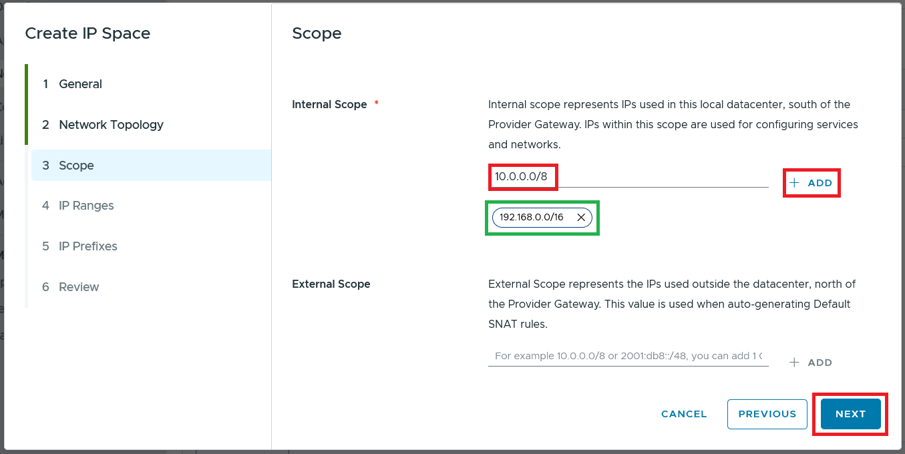
Task: Open the Network Topology step
Action: coord(111,125)
